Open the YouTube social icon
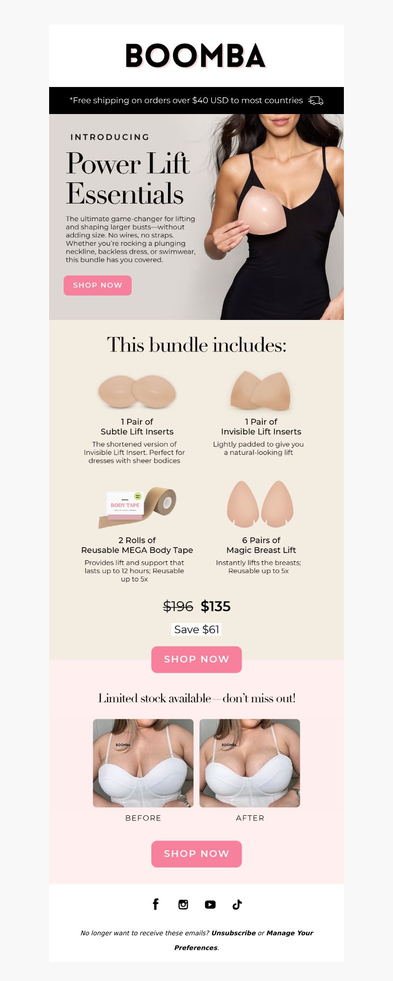 [x=210, y=904]
